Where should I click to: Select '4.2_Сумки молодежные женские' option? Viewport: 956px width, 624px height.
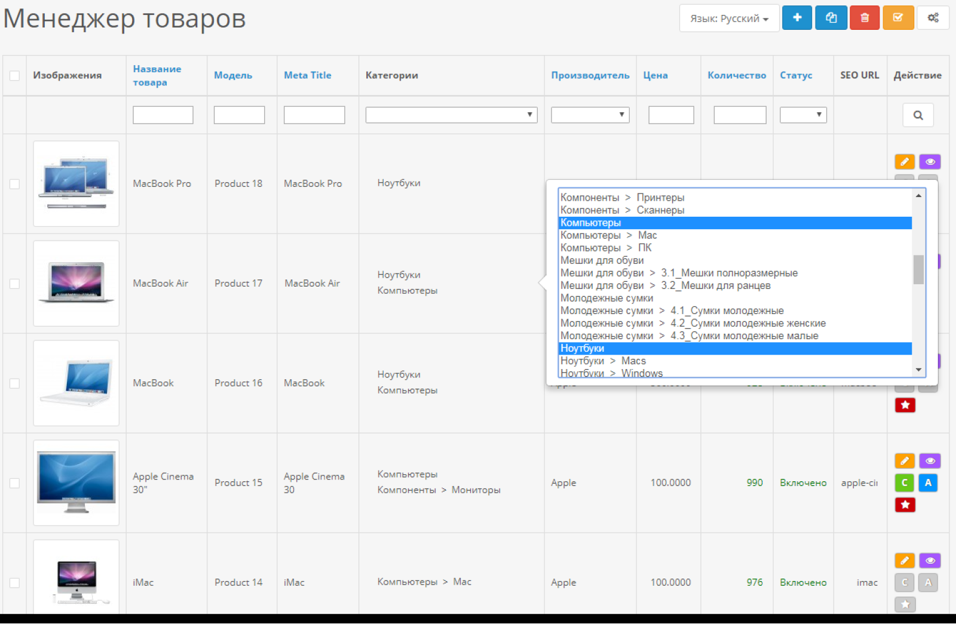[735, 323]
